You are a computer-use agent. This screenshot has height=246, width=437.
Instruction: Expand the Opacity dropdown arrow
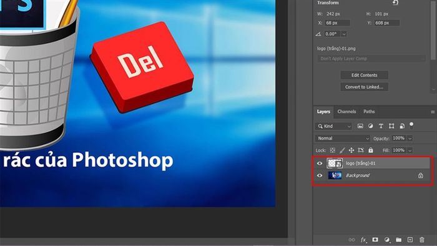click(410, 139)
